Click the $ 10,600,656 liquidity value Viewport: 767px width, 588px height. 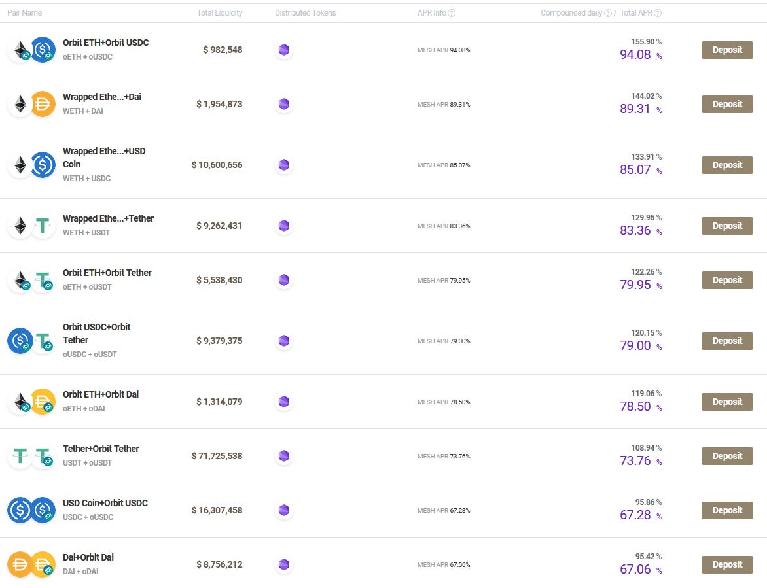coord(217,165)
